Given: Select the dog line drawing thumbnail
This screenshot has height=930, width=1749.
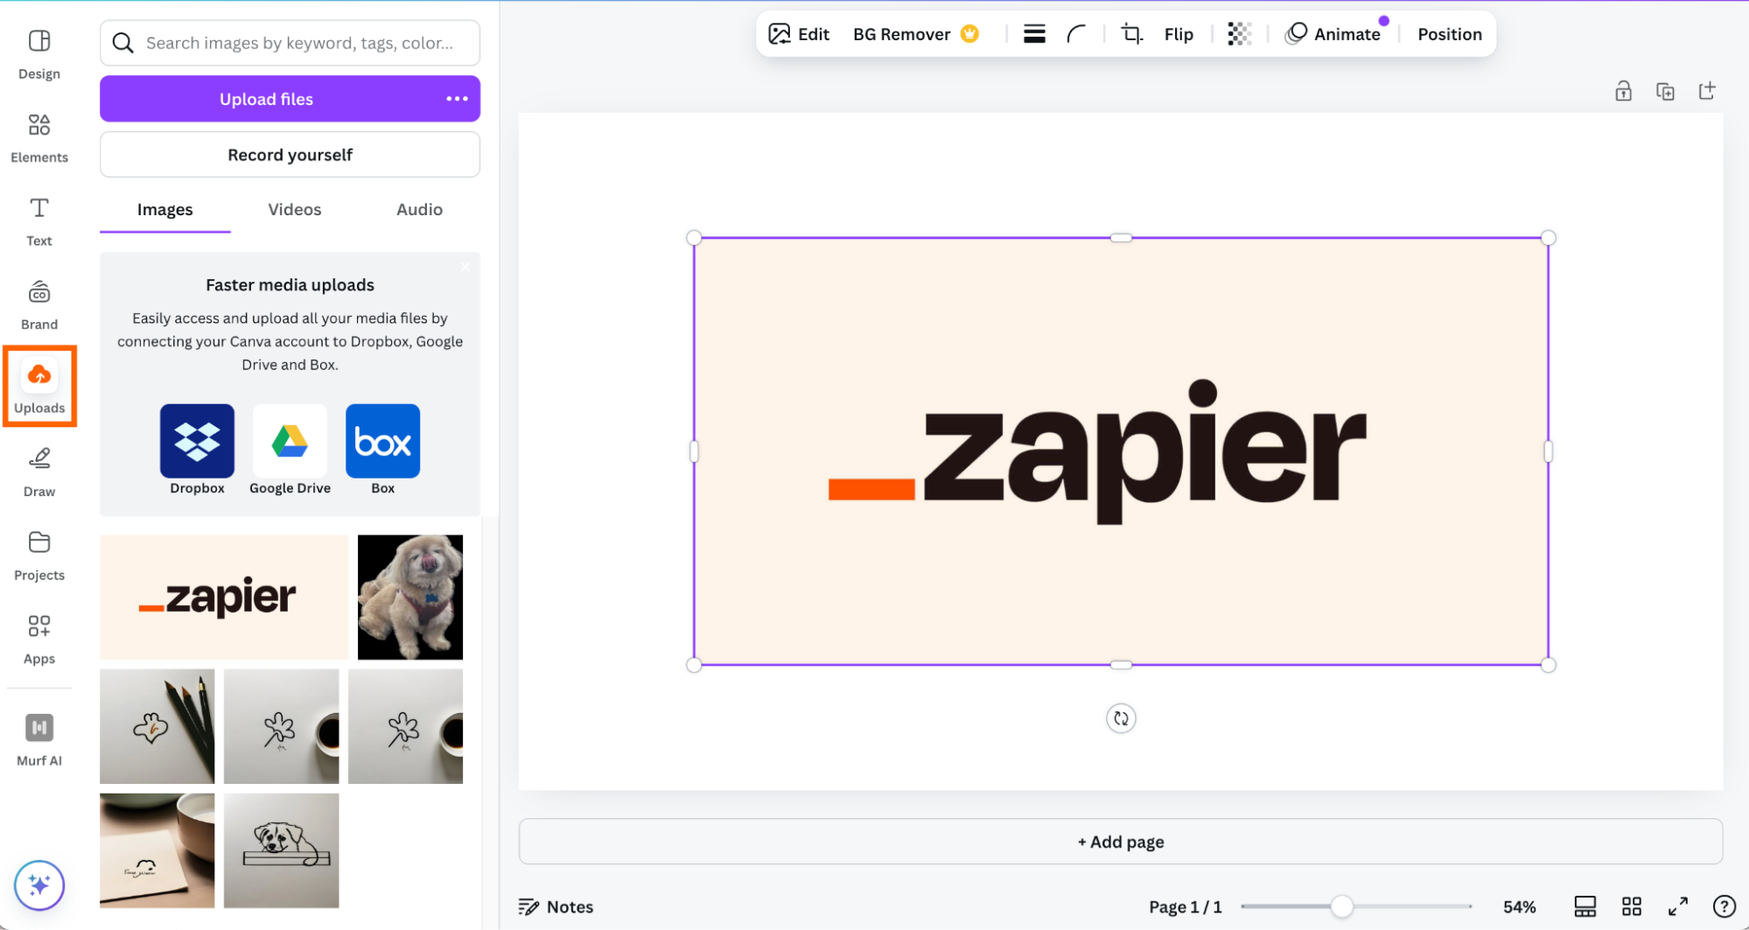Looking at the screenshot, I should coord(281,850).
